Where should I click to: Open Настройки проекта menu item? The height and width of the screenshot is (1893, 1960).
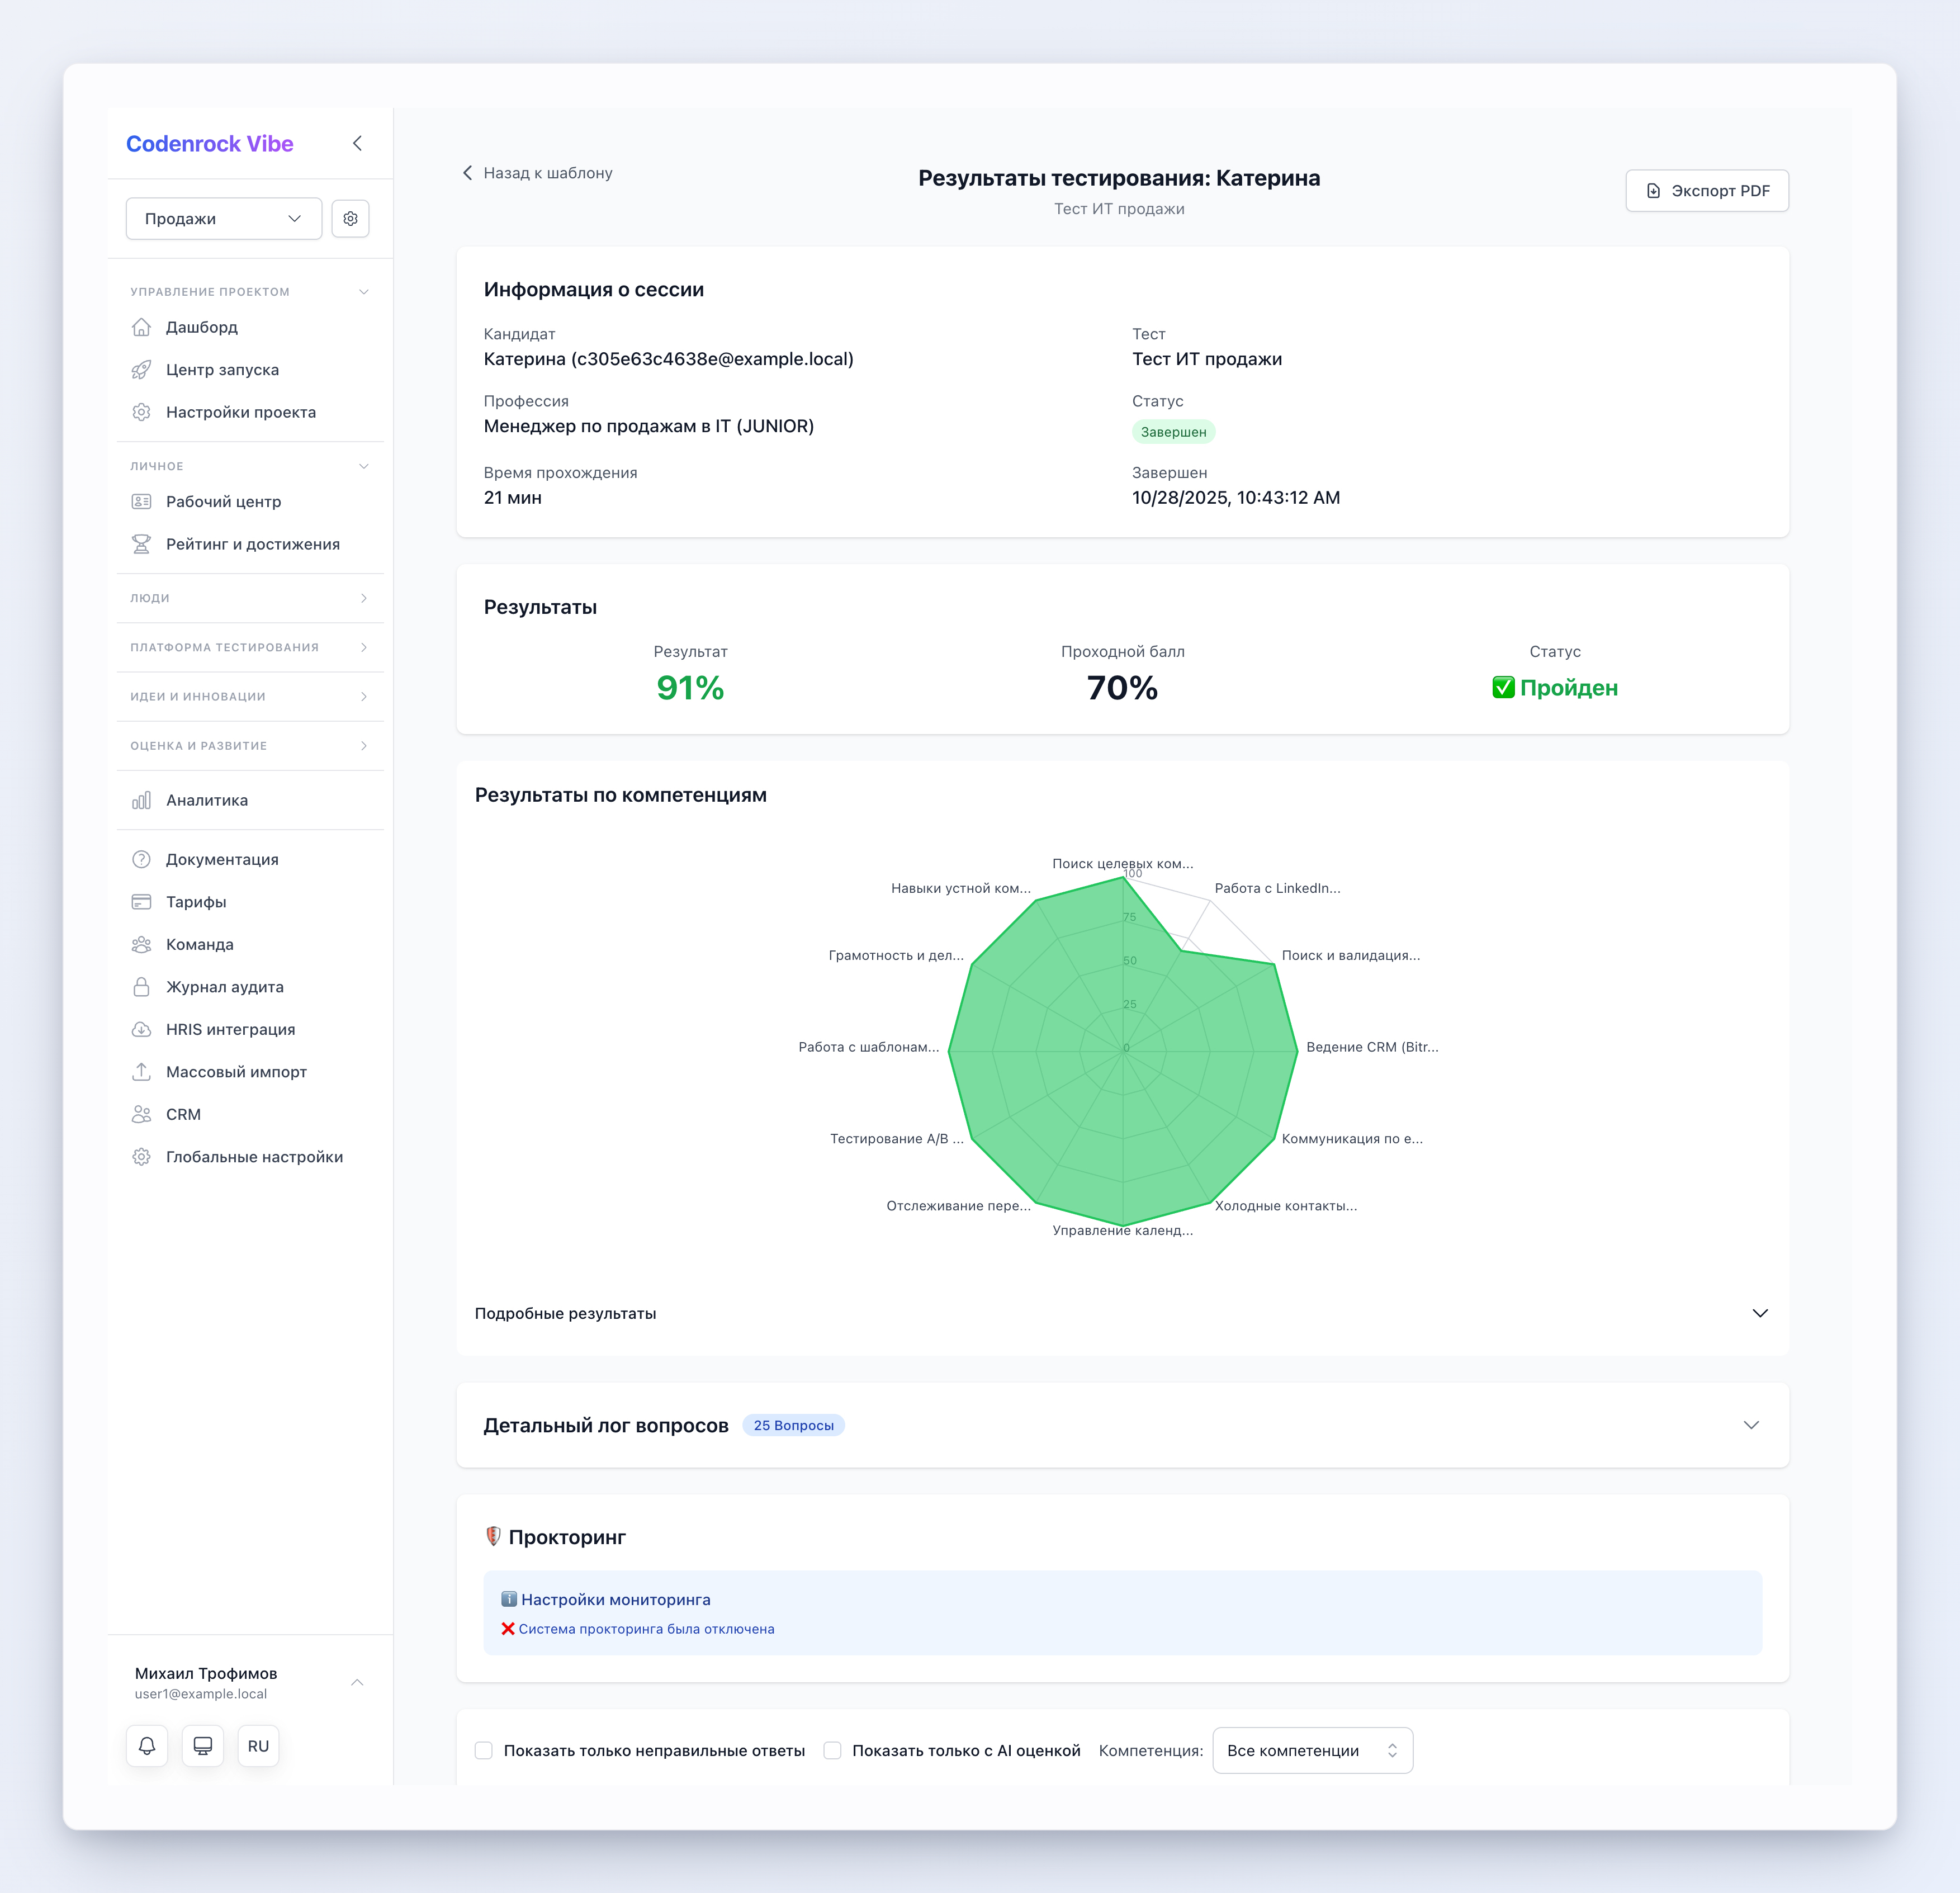[250, 412]
